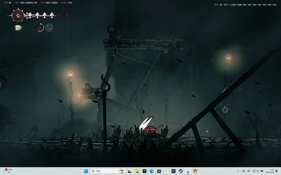Check the battery status tray icon

(262, 171)
